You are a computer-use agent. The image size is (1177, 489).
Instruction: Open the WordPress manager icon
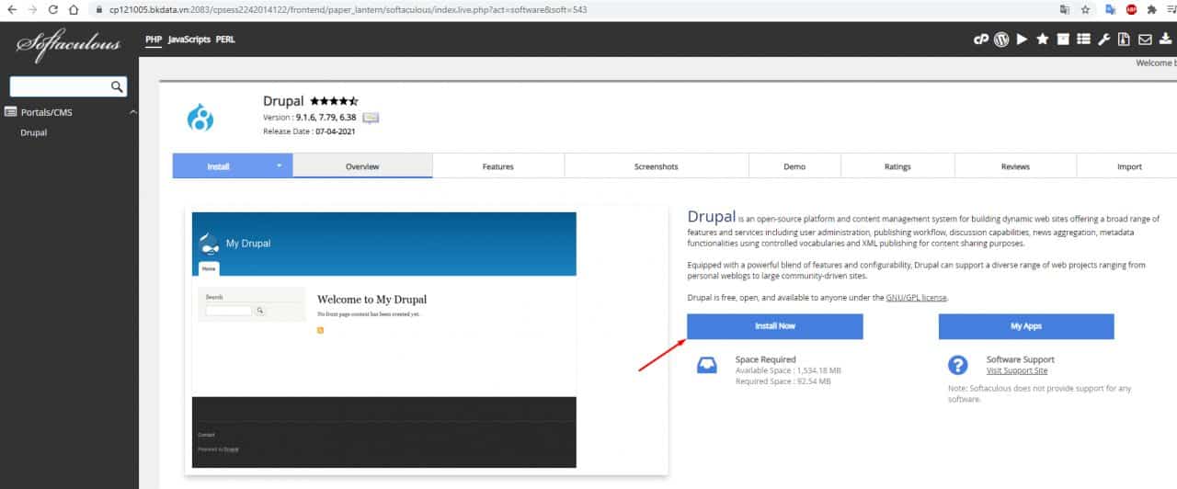pos(1001,40)
